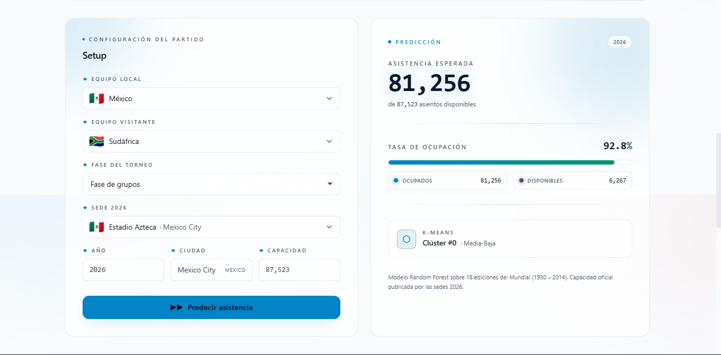
Task: Click the K-Means hexagon cluster icon
Action: 407,239
